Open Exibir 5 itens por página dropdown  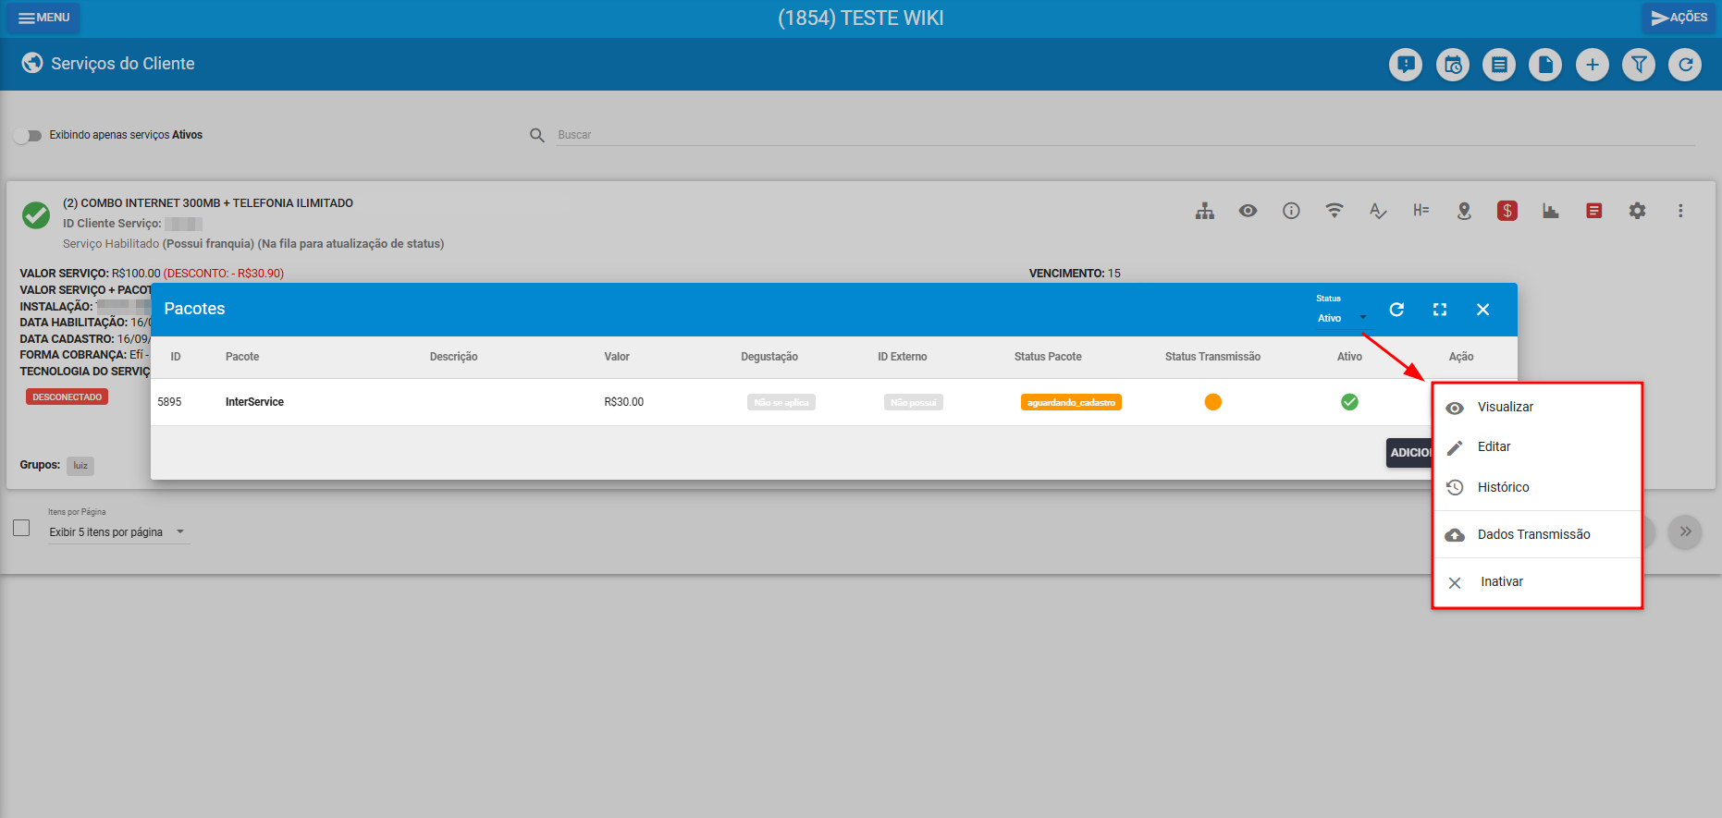(x=118, y=532)
